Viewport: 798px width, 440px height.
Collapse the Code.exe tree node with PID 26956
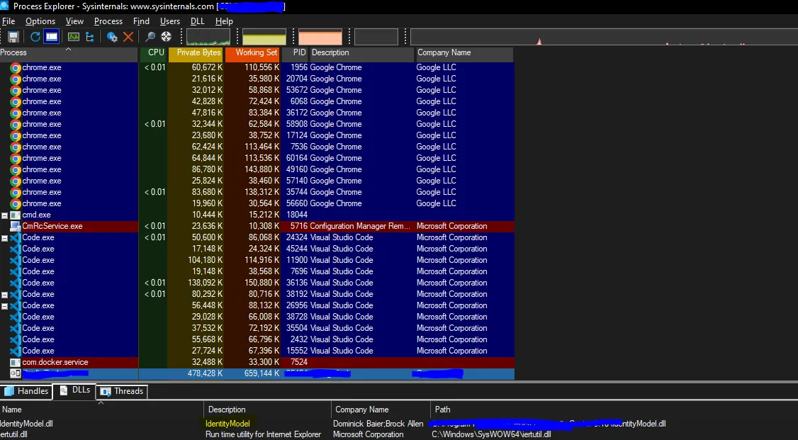[4, 305]
